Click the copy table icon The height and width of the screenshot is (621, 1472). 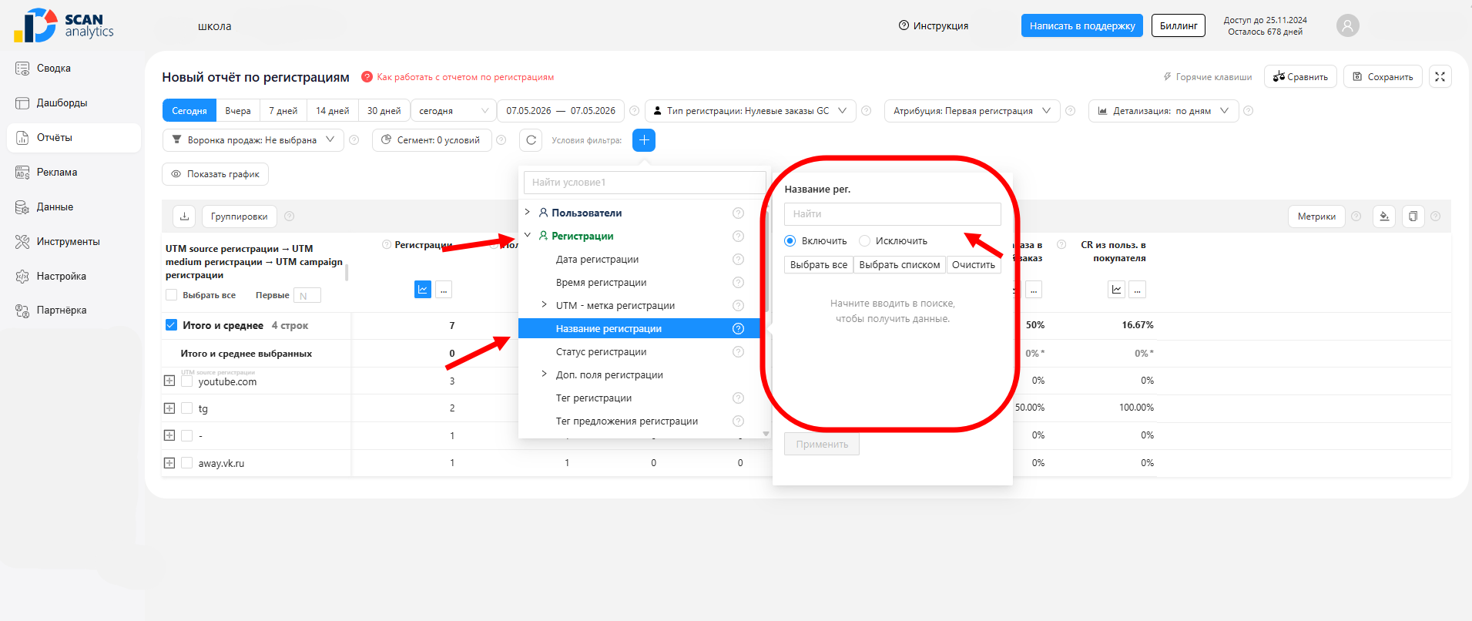(x=1413, y=217)
